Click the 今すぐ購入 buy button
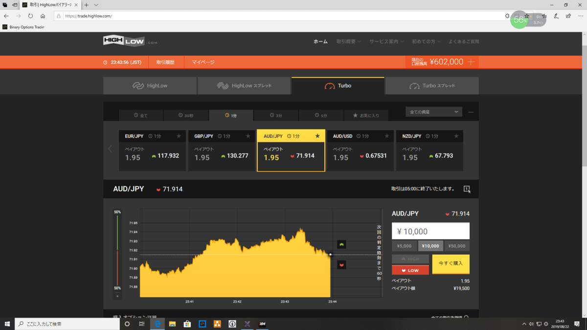This screenshot has height=330, width=587. coord(451,264)
